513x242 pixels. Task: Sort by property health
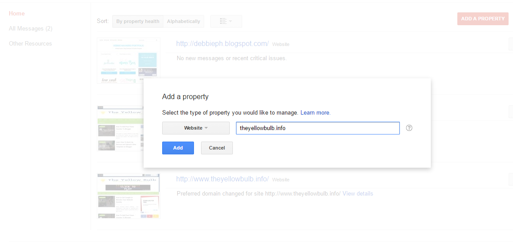(138, 21)
